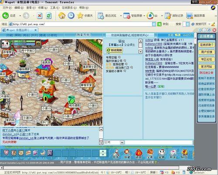Open the Team (队伍) icon
The image size is (218, 175).
[184, 154]
